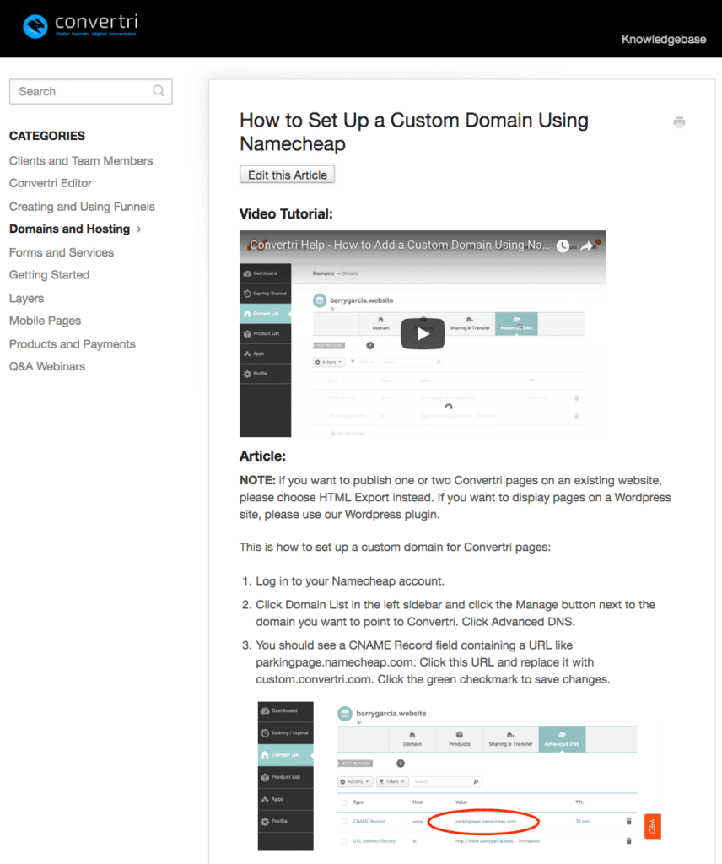Open the video title 'Convertri Help - How to Add...'
This screenshot has height=864, width=722.
coord(399,245)
